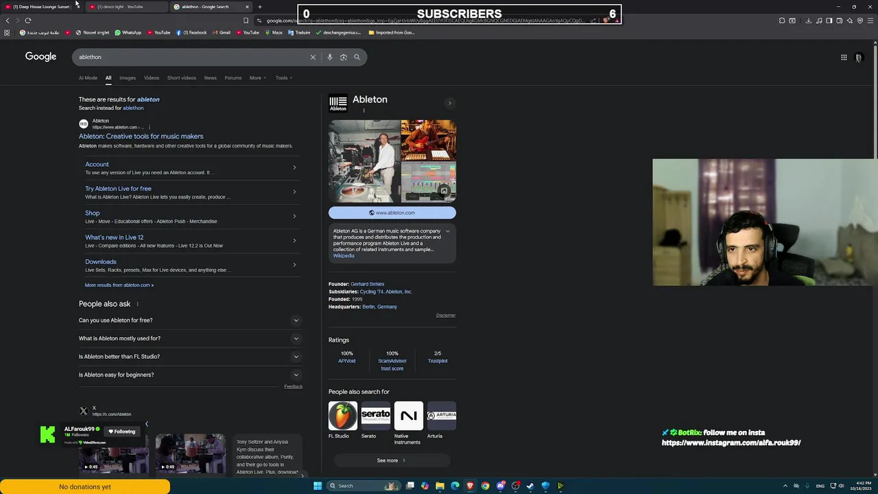This screenshot has height=494, width=878.
Task: Toggle the browser sidebar panel icon
Action: 829,21
